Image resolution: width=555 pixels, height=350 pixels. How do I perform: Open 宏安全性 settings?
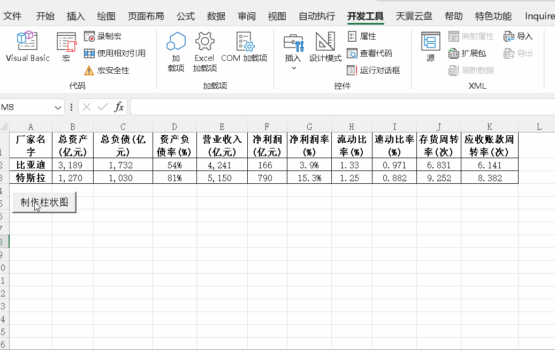pyautogui.click(x=107, y=70)
